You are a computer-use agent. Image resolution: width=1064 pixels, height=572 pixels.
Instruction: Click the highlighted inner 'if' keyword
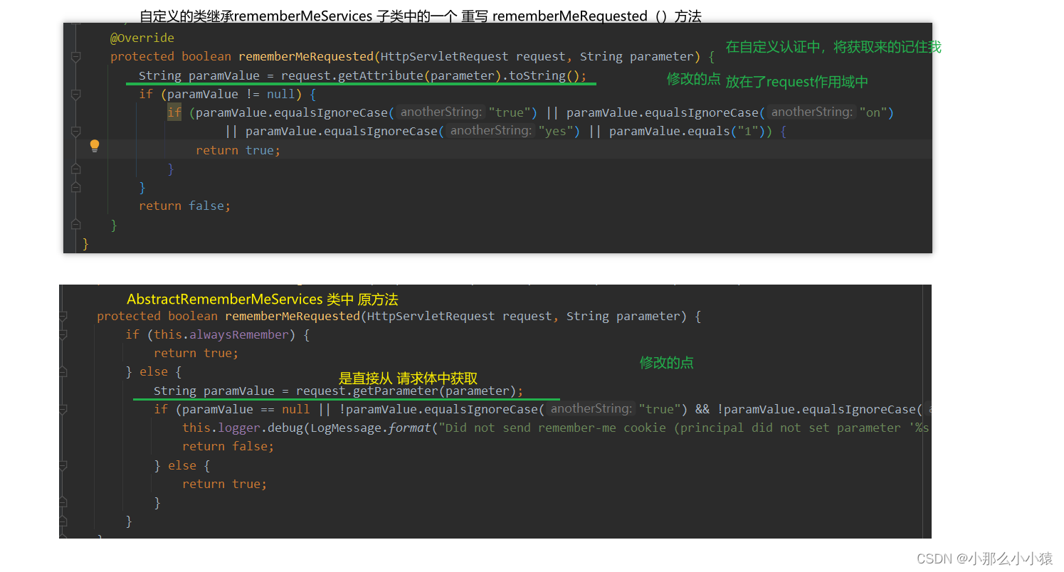[x=174, y=112]
